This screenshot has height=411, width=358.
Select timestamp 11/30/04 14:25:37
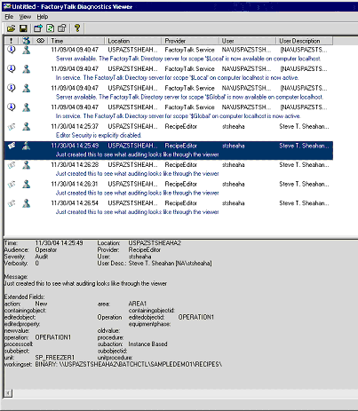point(75,126)
